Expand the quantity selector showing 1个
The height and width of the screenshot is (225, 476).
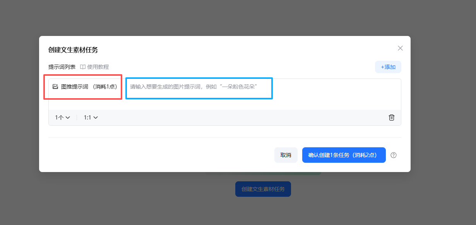click(62, 118)
